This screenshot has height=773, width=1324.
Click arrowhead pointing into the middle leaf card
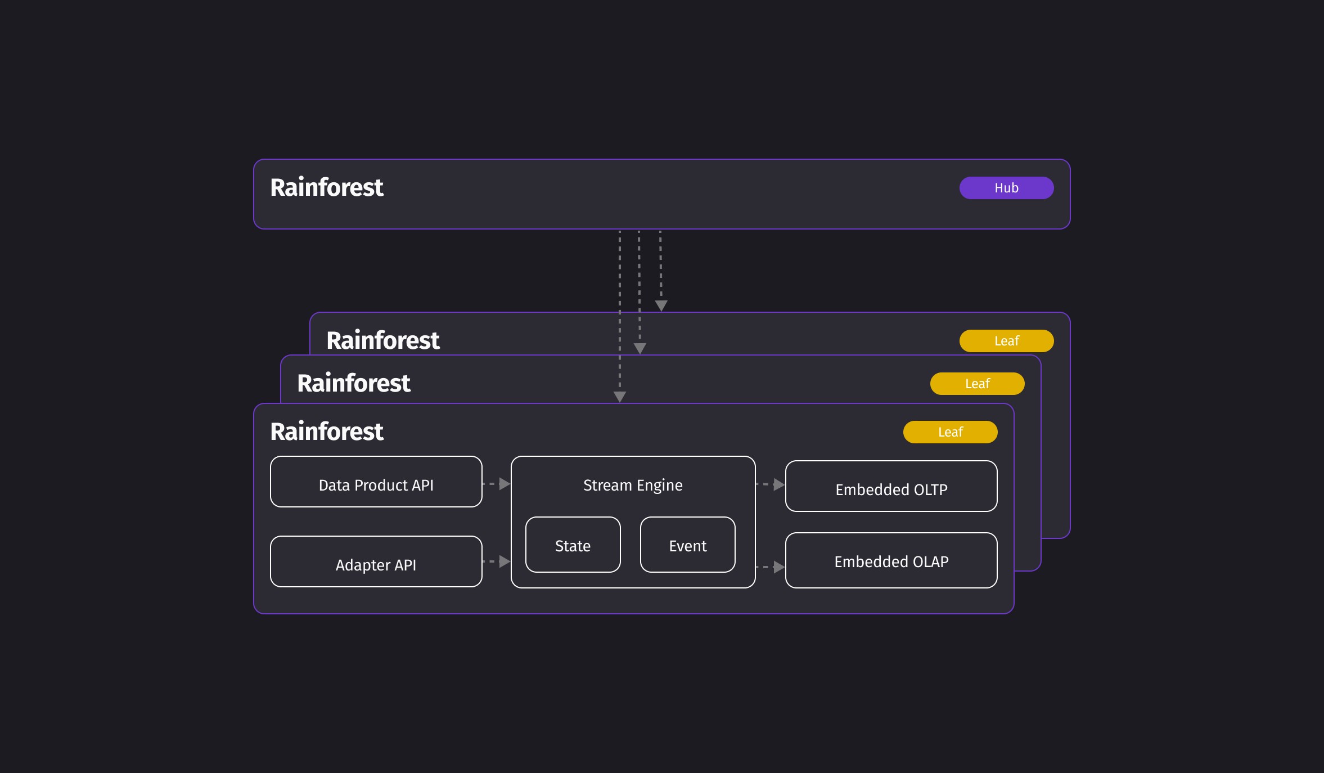click(640, 348)
